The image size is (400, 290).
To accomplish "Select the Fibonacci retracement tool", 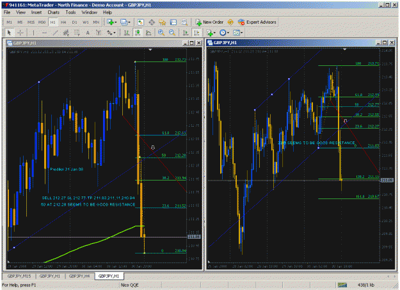I will (x=77, y=33).
